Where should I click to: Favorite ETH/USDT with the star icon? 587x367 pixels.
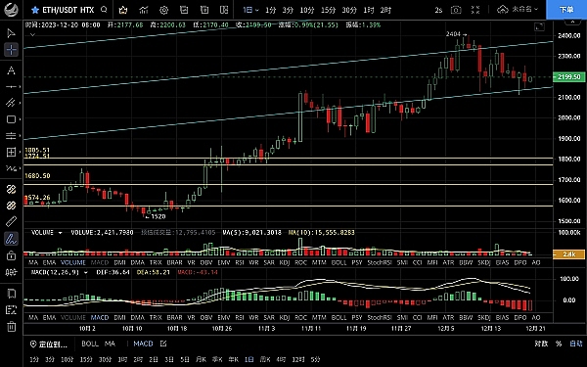(x=35, y=10)
